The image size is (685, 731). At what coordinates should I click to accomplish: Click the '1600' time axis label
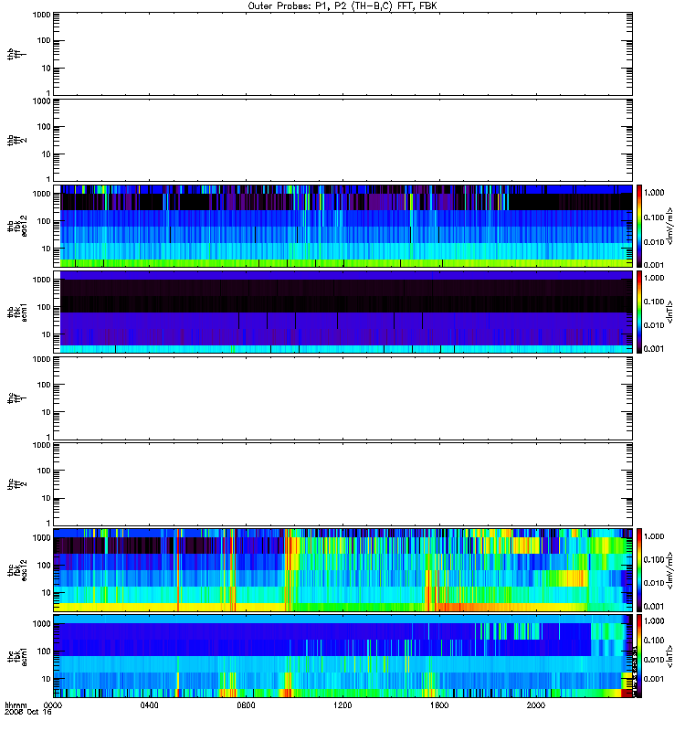439,705
